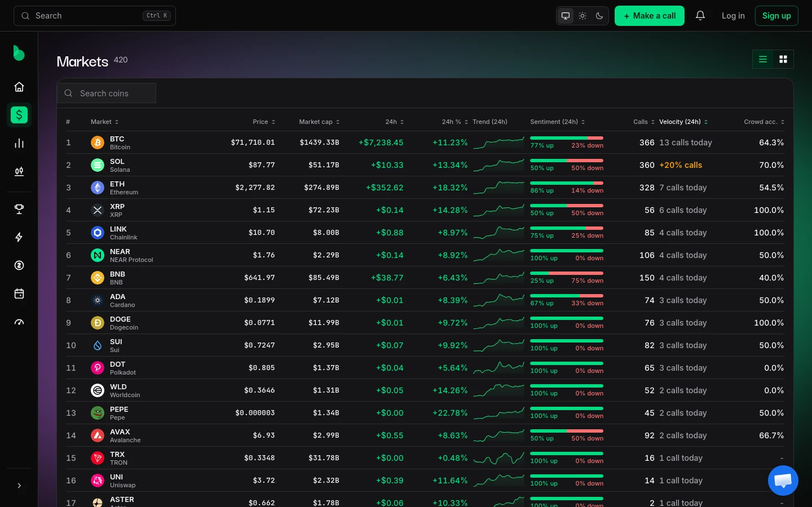
Task: Click the $71,710.01 price cell
Action: (253, 143)
